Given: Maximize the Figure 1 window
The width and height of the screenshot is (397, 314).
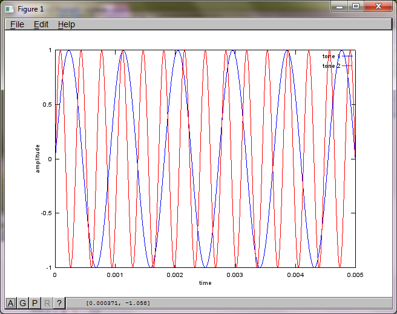Looking at the screenshot, I should (356, 6).
